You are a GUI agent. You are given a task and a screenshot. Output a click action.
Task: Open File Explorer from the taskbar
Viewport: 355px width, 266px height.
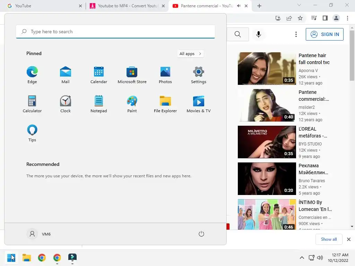pos(26,258)
